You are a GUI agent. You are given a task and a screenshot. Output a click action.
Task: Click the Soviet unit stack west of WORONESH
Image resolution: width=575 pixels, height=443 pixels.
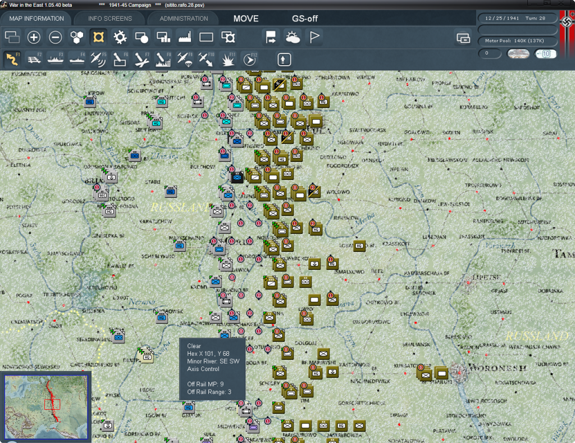tap(425, 373)
